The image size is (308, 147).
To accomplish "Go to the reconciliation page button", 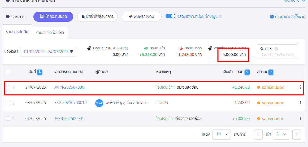I will (x=53, y=17).
